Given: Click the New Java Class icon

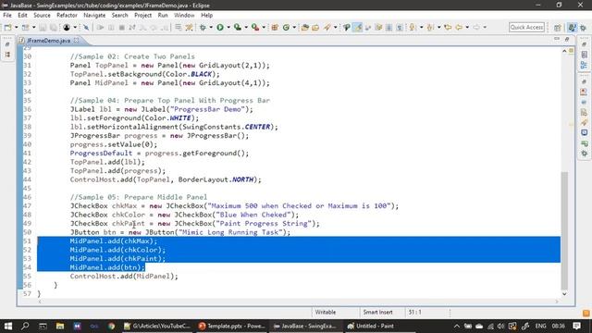Looking at the screenshot, I should (x=286, y=27).
